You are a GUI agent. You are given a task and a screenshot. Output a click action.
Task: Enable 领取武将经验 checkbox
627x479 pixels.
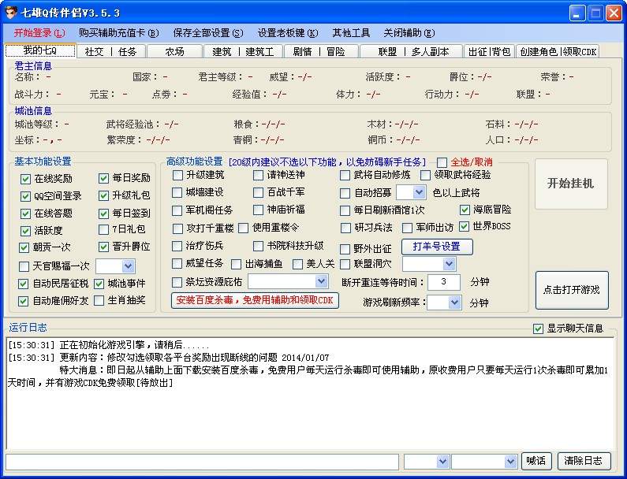tap(425, 176)
